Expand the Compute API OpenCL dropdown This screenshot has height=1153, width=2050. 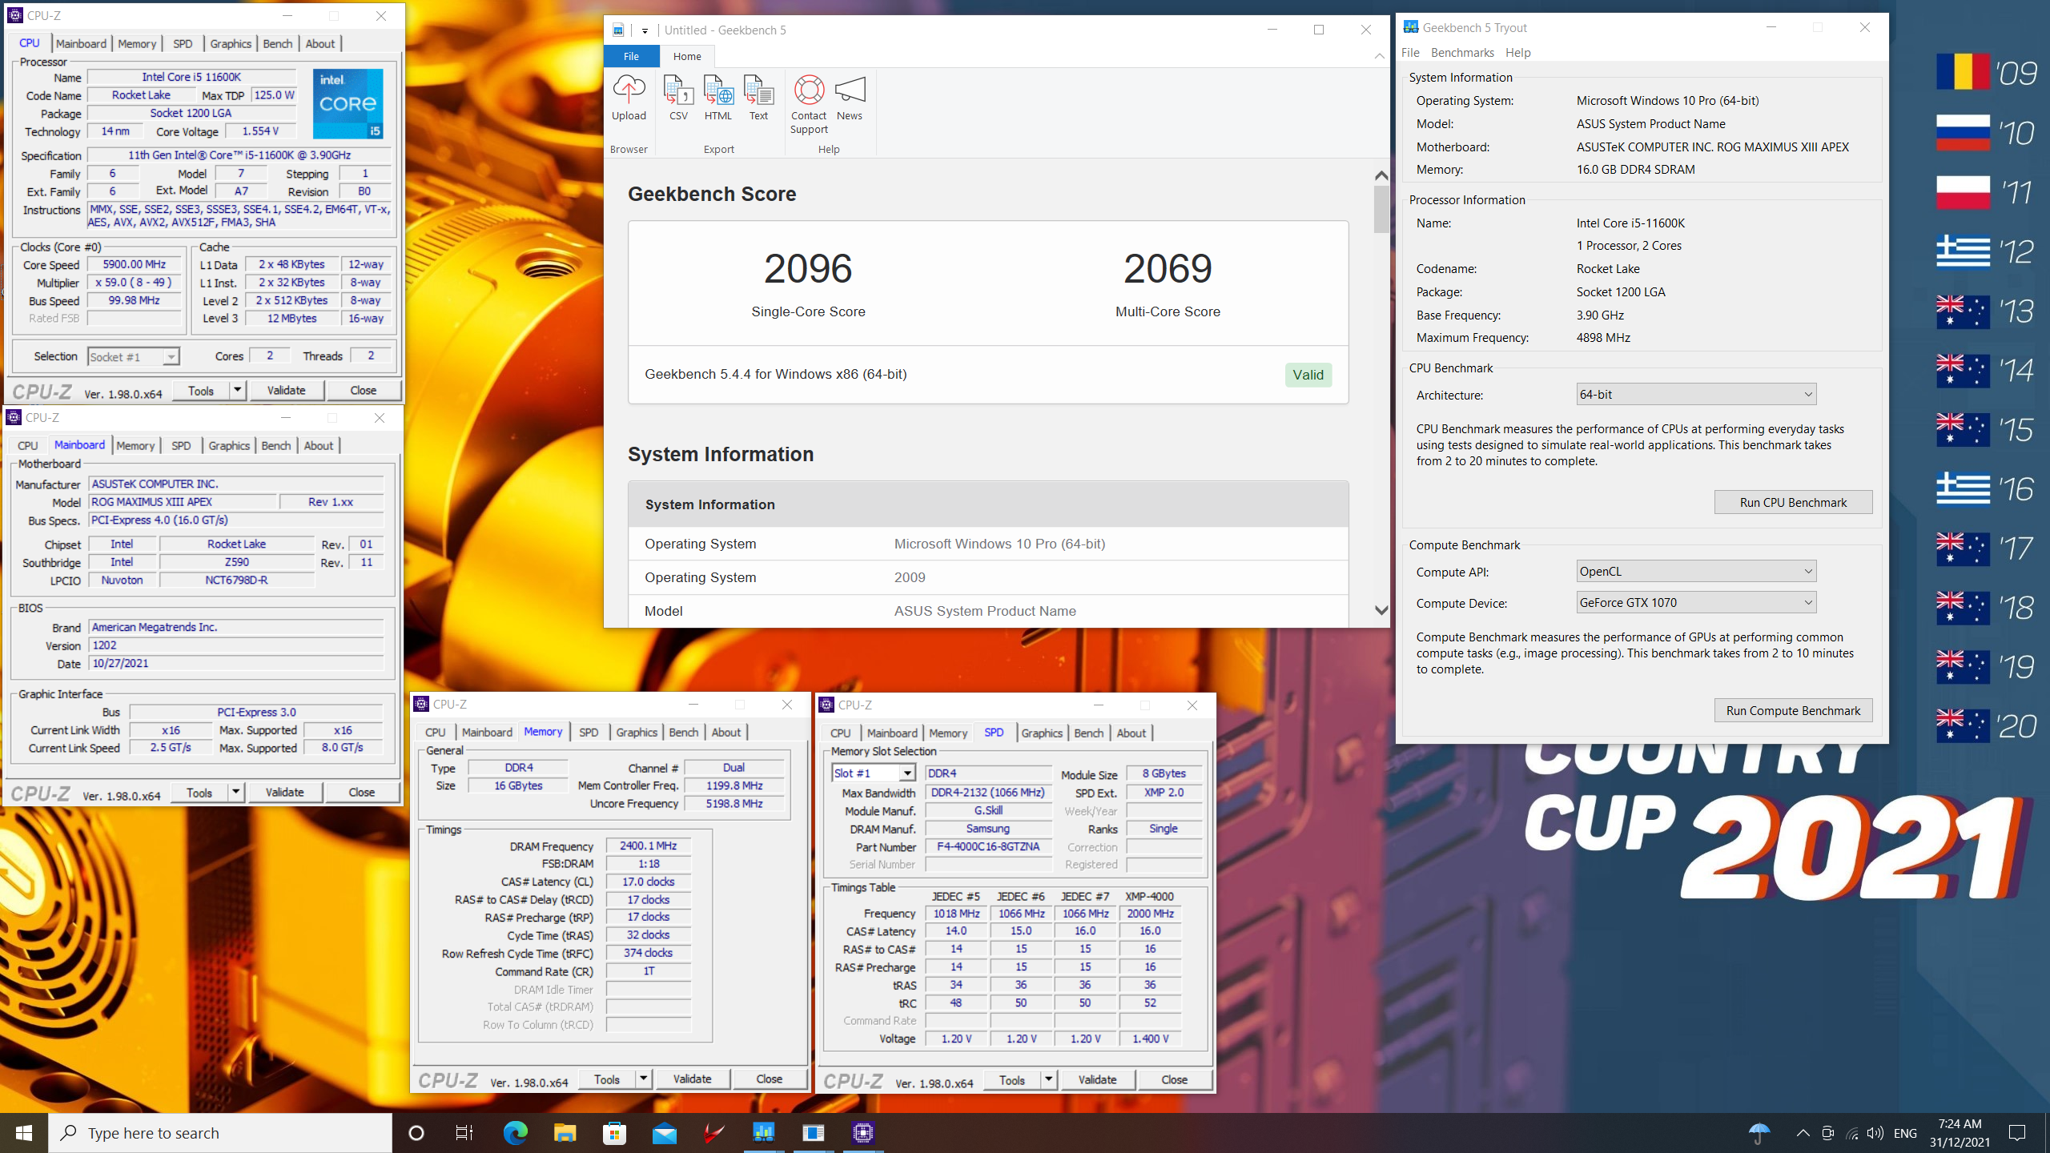tap(1696, 572)
